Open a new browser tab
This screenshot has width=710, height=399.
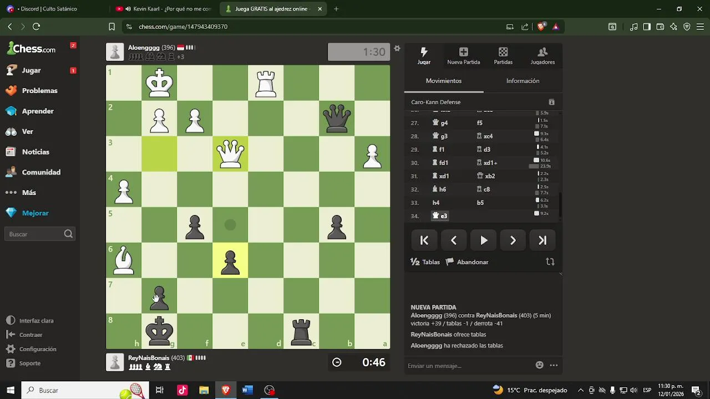click(336, 9)
